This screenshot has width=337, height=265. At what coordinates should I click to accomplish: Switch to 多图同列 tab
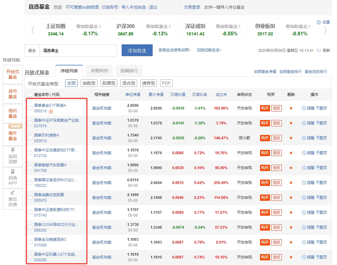click(99, 71)
